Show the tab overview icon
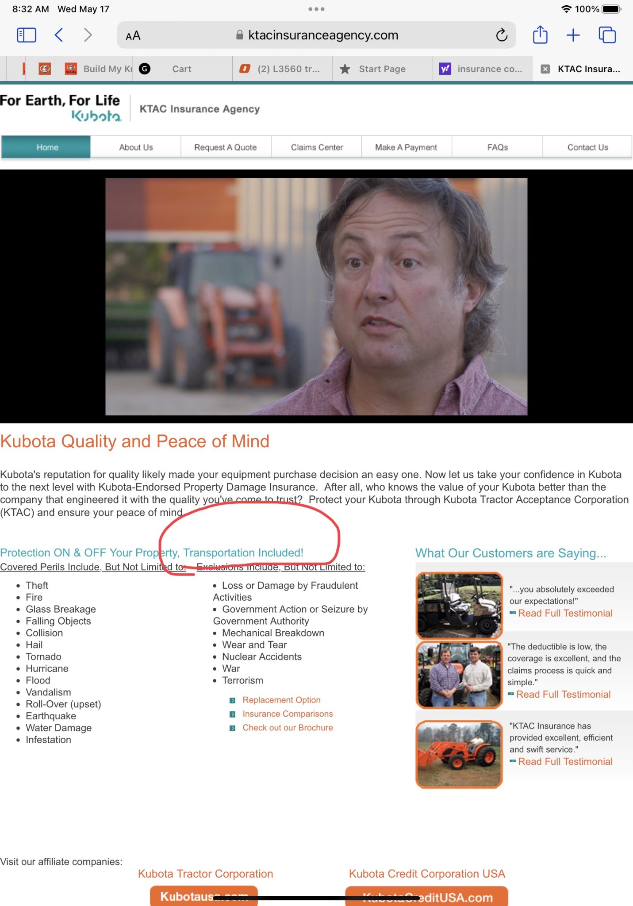The height and width of the screenshot is (906, 633). tap(607, 35)
